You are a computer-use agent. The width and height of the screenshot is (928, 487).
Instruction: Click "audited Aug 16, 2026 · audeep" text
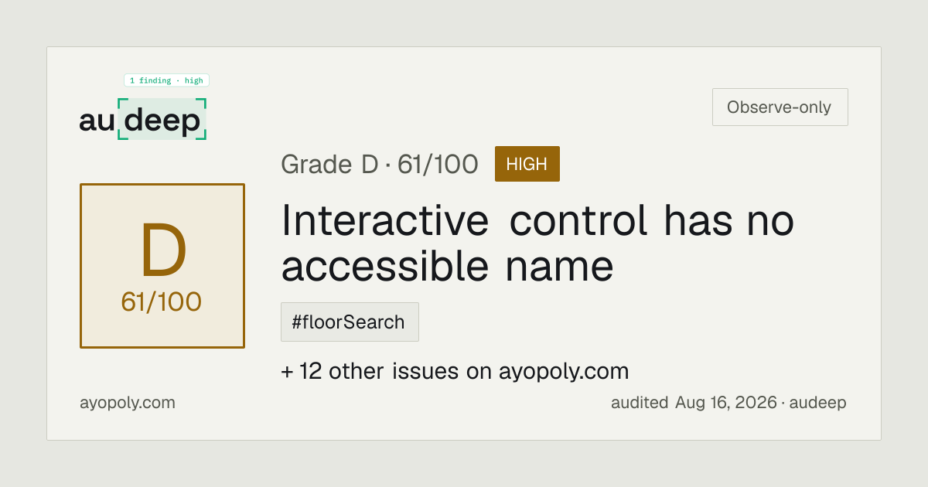click(x=728, y=403)
